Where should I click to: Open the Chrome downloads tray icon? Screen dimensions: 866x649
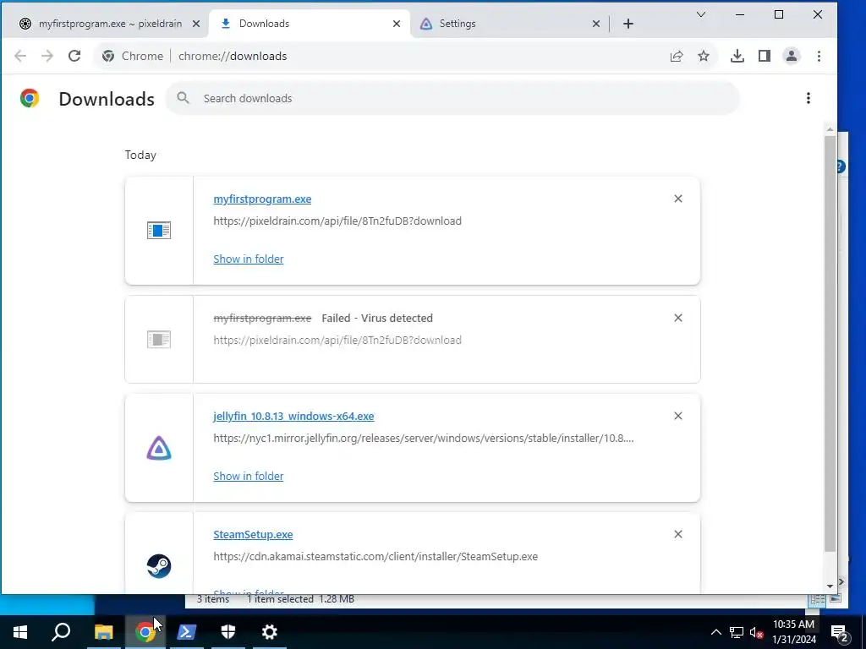click(x=737, y=56)
